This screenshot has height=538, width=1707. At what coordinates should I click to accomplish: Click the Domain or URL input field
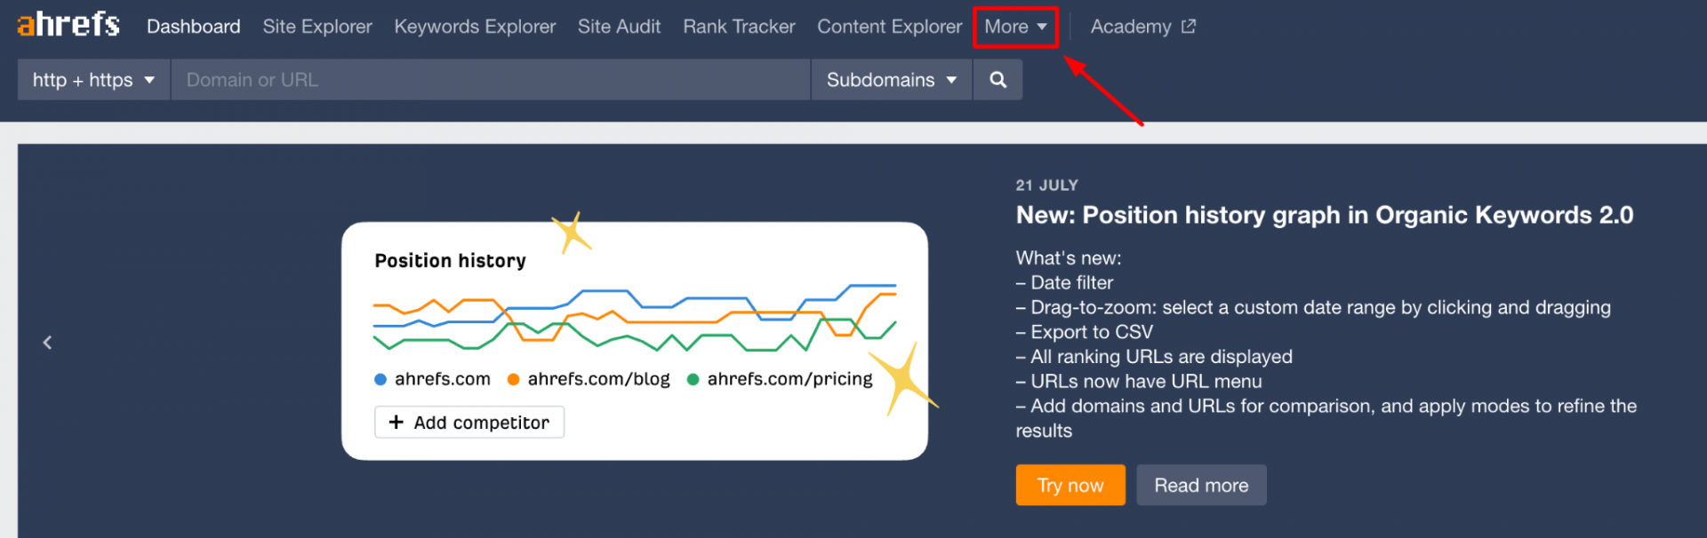pyautogui.click(x=491, y=80)
